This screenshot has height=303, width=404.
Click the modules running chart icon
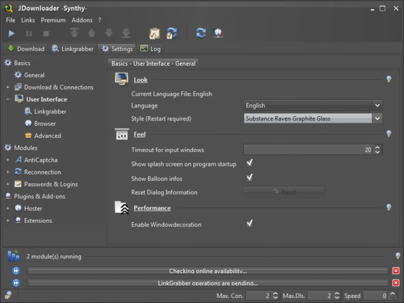click(x=14, y=256)
